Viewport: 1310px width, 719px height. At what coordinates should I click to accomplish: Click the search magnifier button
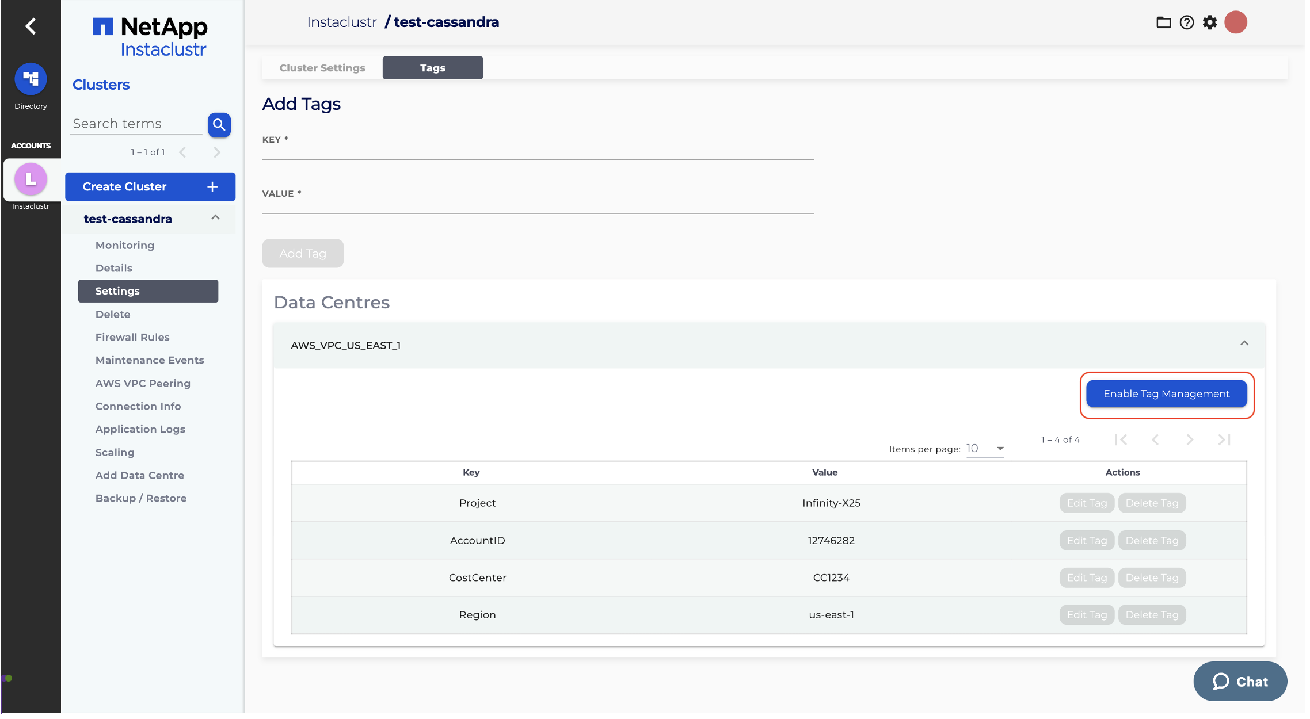[219, 125]
